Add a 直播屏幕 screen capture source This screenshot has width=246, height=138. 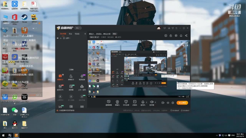(x=109, y=103)
